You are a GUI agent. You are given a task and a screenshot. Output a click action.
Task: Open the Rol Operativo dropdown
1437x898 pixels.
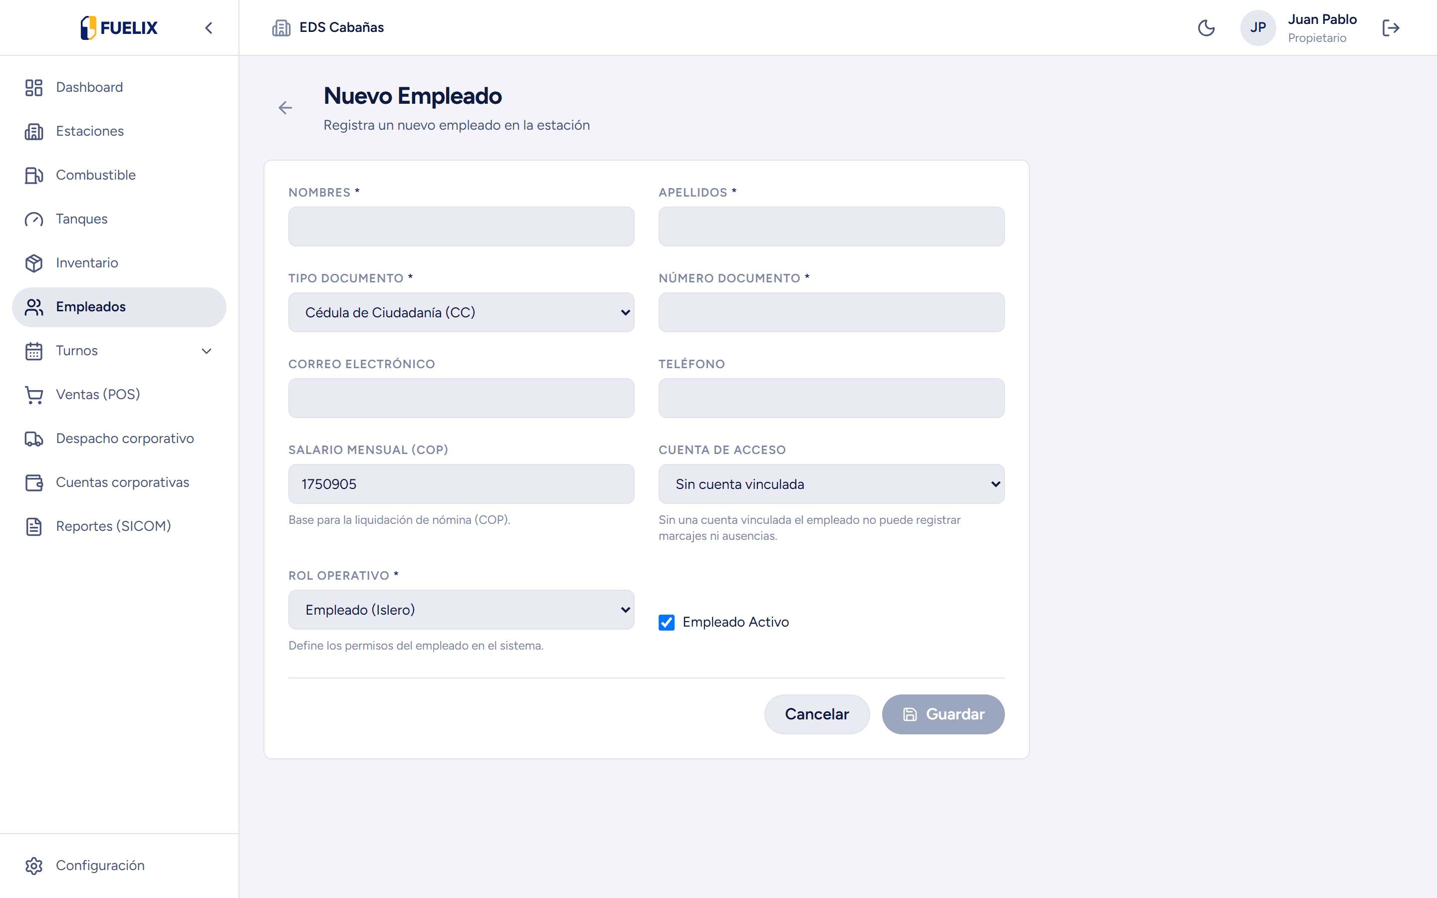tap(462, 610)
